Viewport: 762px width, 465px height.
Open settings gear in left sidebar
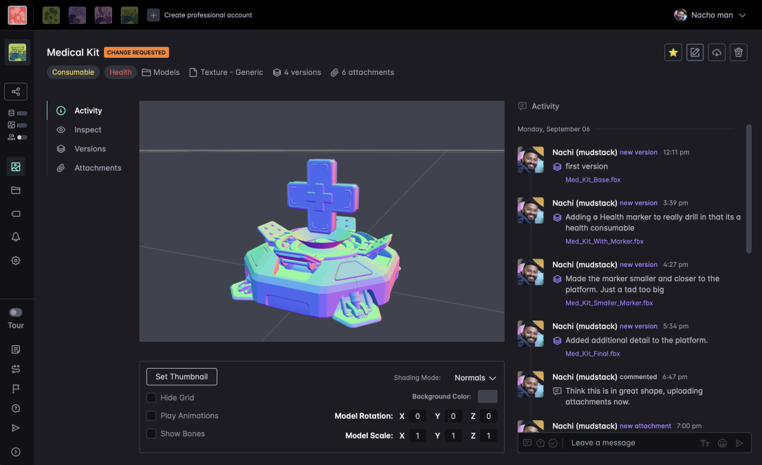pyautogui.click(x=16, y=261)
